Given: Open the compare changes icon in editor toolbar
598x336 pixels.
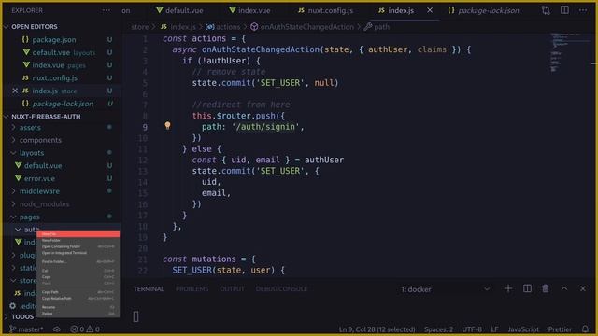Looking at the screenshot, I should click(546, 10).
